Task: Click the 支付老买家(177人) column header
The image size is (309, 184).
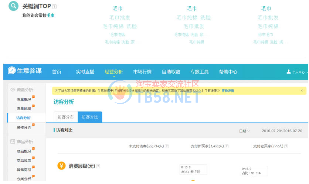Action: 268,146
